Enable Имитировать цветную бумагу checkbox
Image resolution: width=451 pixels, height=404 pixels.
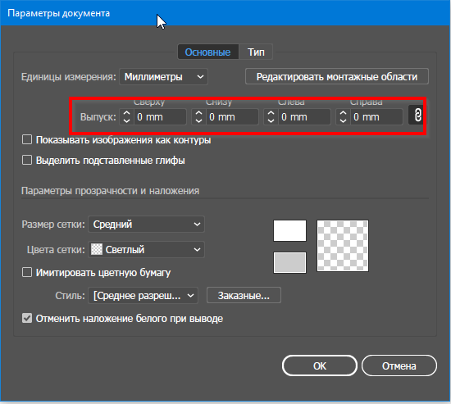point(27,272)
